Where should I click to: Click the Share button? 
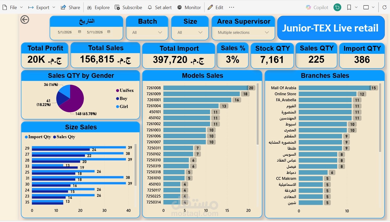(x=70, y=8)
